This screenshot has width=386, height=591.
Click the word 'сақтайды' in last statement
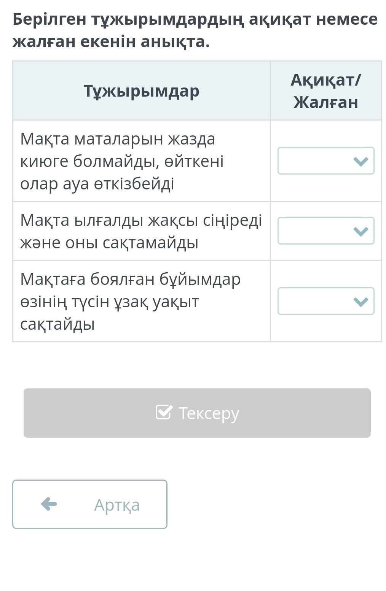tap(57, 324)
